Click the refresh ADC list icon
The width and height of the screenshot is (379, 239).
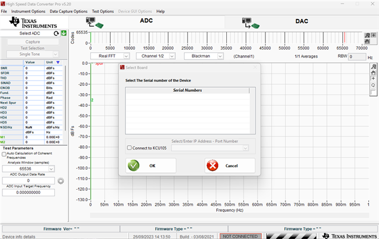[56, 33]
